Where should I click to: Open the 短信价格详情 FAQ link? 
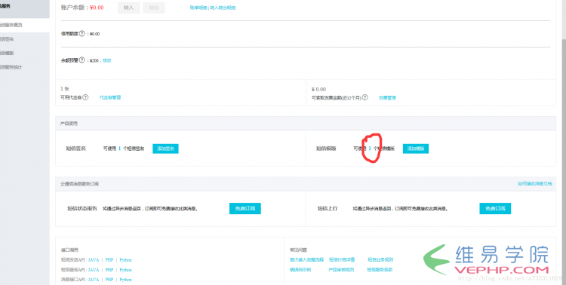click(x=342, y=260)
